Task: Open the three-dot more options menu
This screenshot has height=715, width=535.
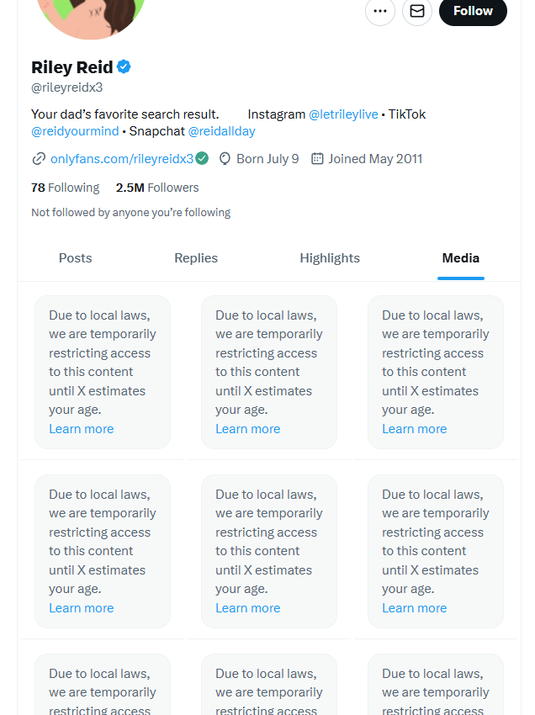Action: pyautogui.click(x=380, y=11)
